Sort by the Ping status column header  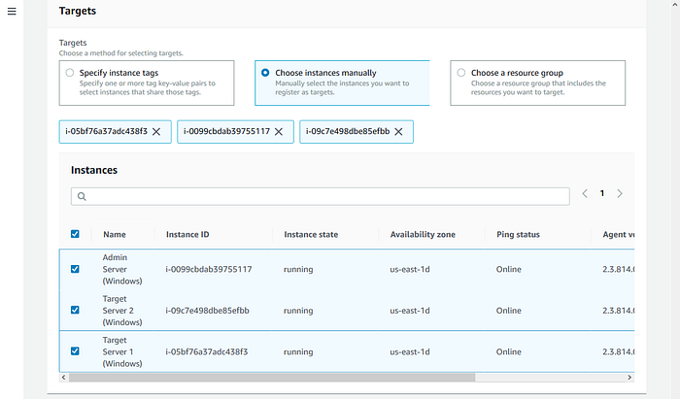coord(518,234)
